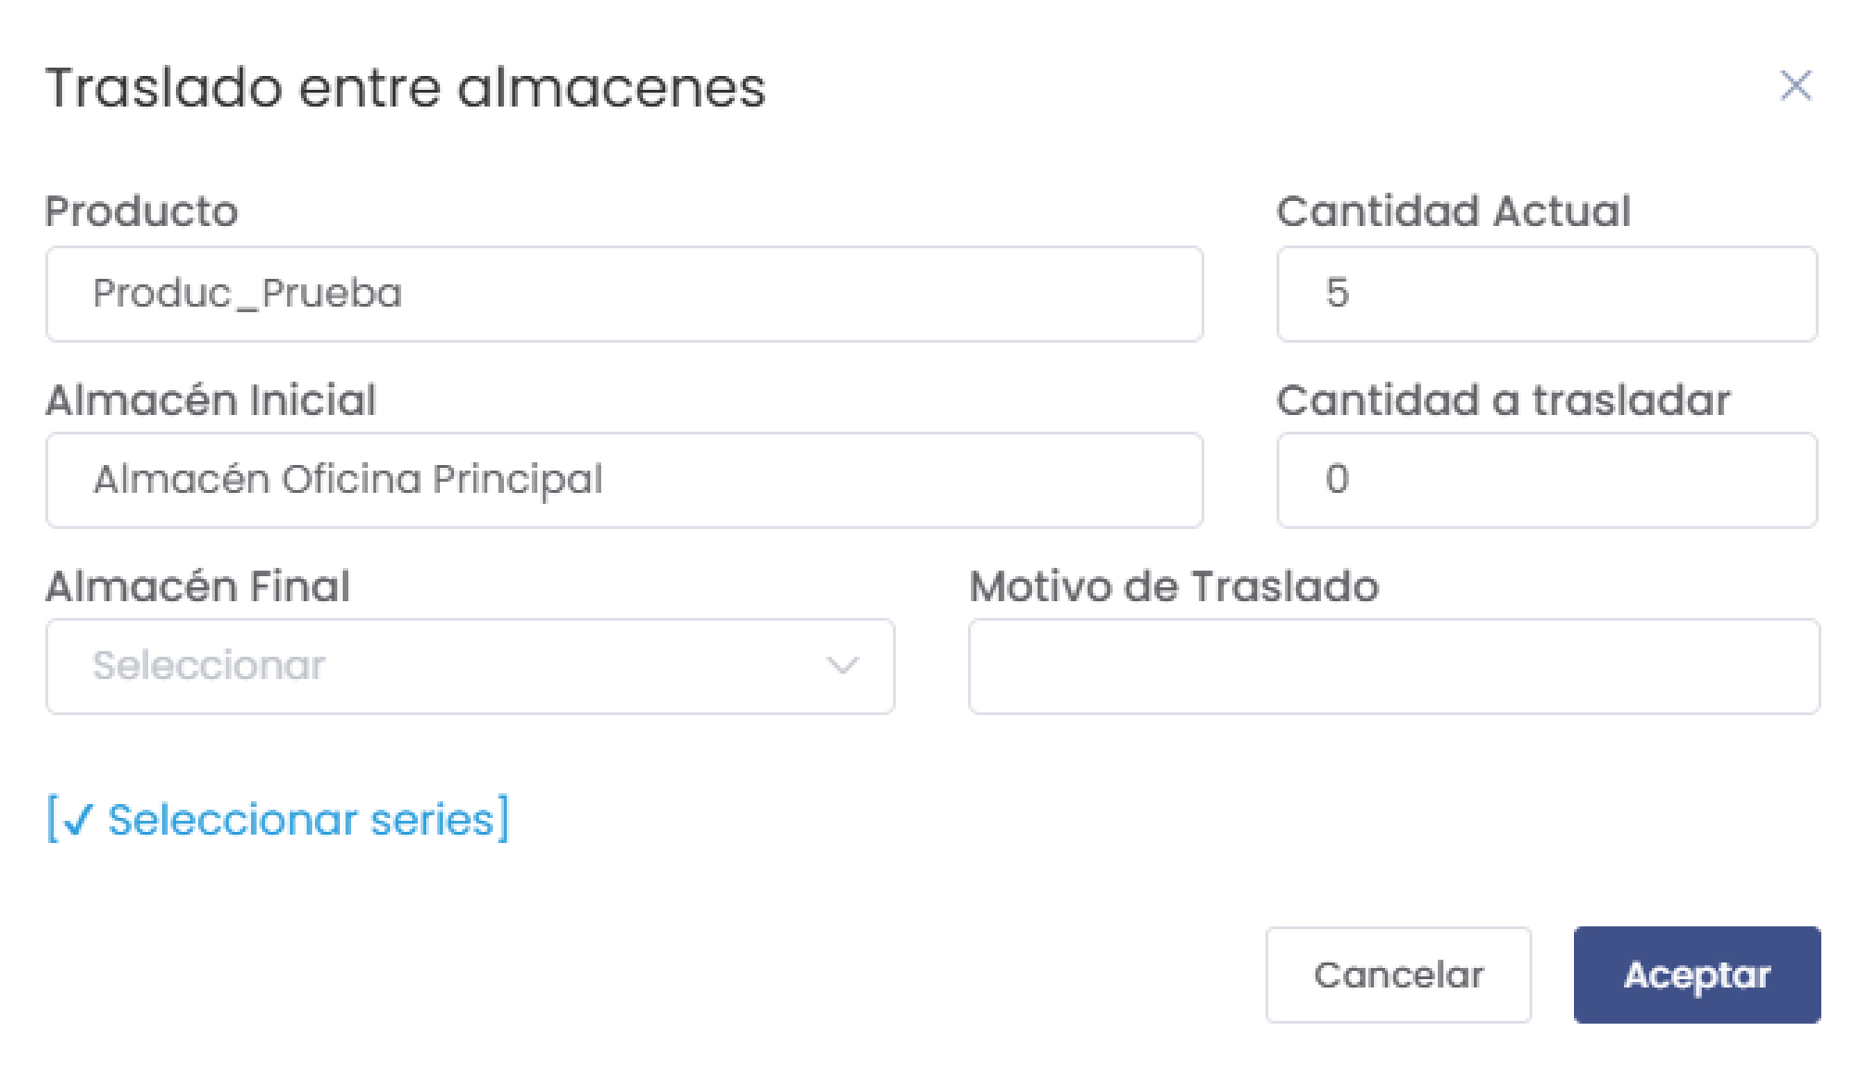The width and height of the screenshot is (1863, 1082).
Task: Click the chevron icon in Almacén Final selector
Action: tap(841, 665)
